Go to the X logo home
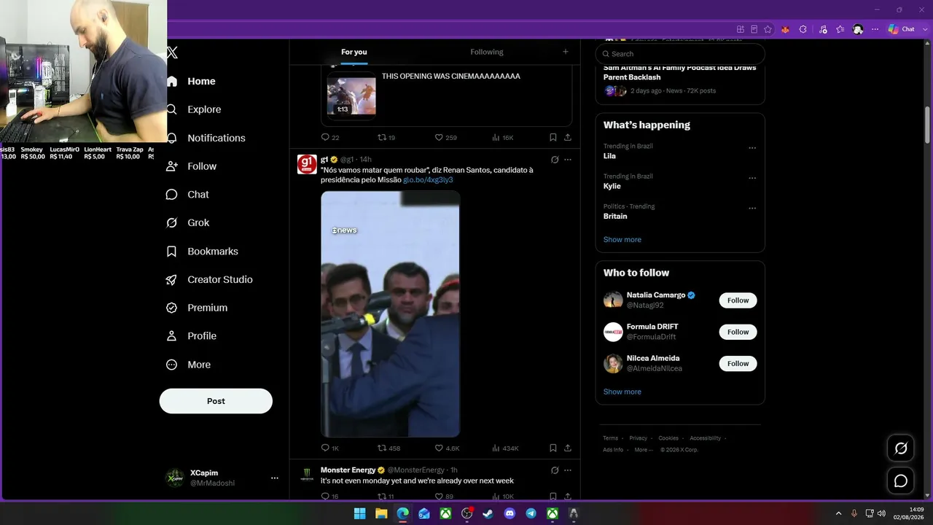933x525 pixels. 172,52
